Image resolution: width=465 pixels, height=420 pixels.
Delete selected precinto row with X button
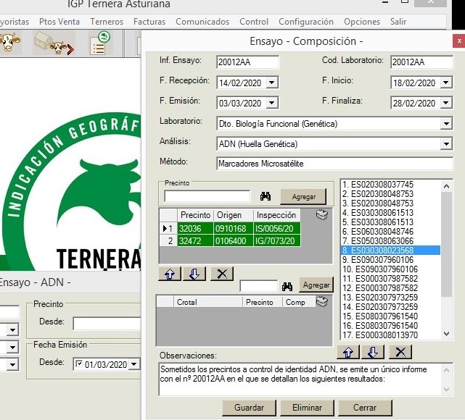[221, 274]
